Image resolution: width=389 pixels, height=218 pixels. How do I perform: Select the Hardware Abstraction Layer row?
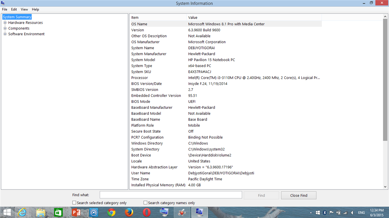(226, 167)
